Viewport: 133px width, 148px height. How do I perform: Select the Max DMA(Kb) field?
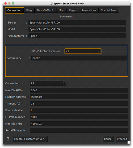click(79, 90)
